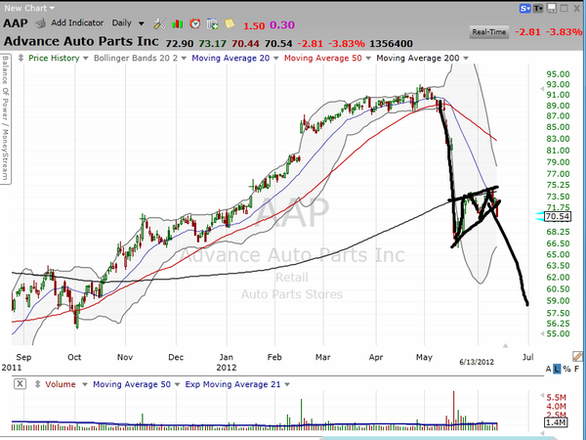Click the Real-Time button
This screenshot has width=586, height=440.
pos(488,32)
